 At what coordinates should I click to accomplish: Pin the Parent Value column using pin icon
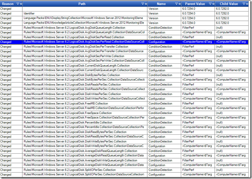point(213,4)
